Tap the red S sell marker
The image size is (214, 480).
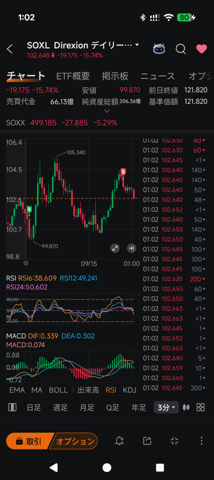point(123,172)
